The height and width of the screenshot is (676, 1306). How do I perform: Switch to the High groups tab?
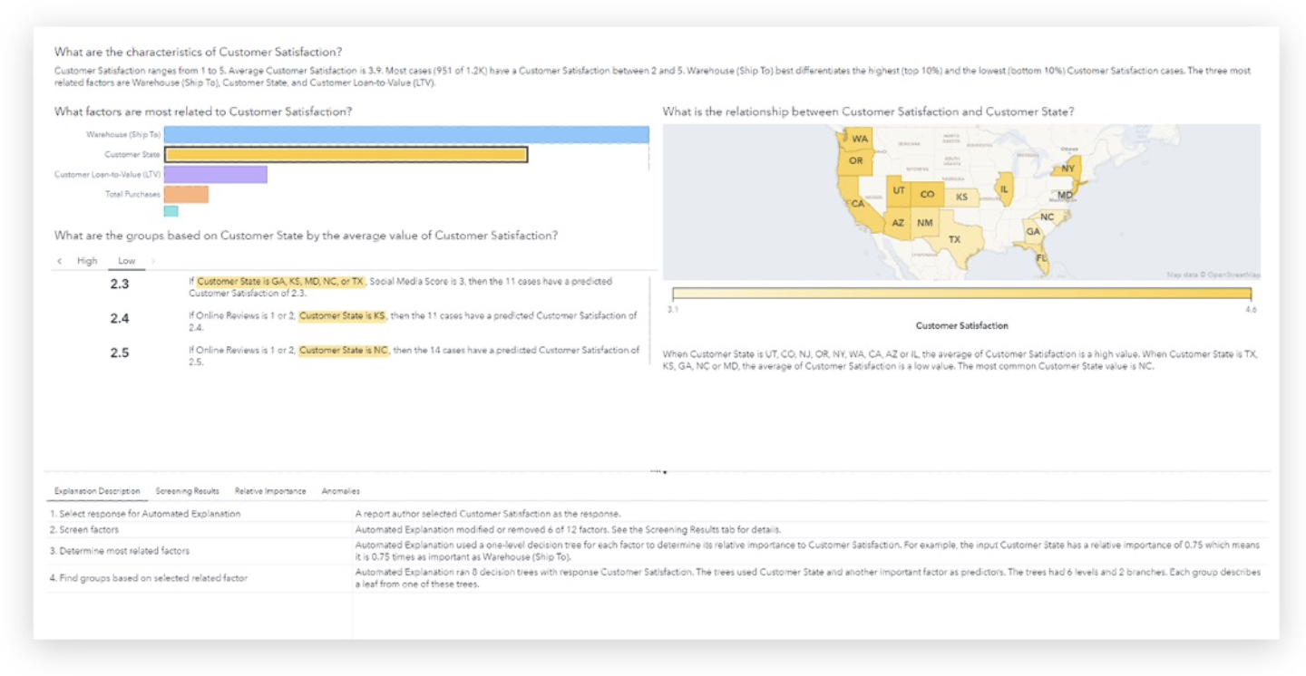tap(87, 261)
